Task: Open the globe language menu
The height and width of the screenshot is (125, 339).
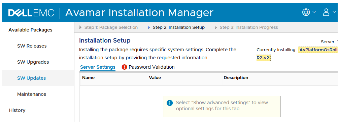Action: [x=306, y=12]
